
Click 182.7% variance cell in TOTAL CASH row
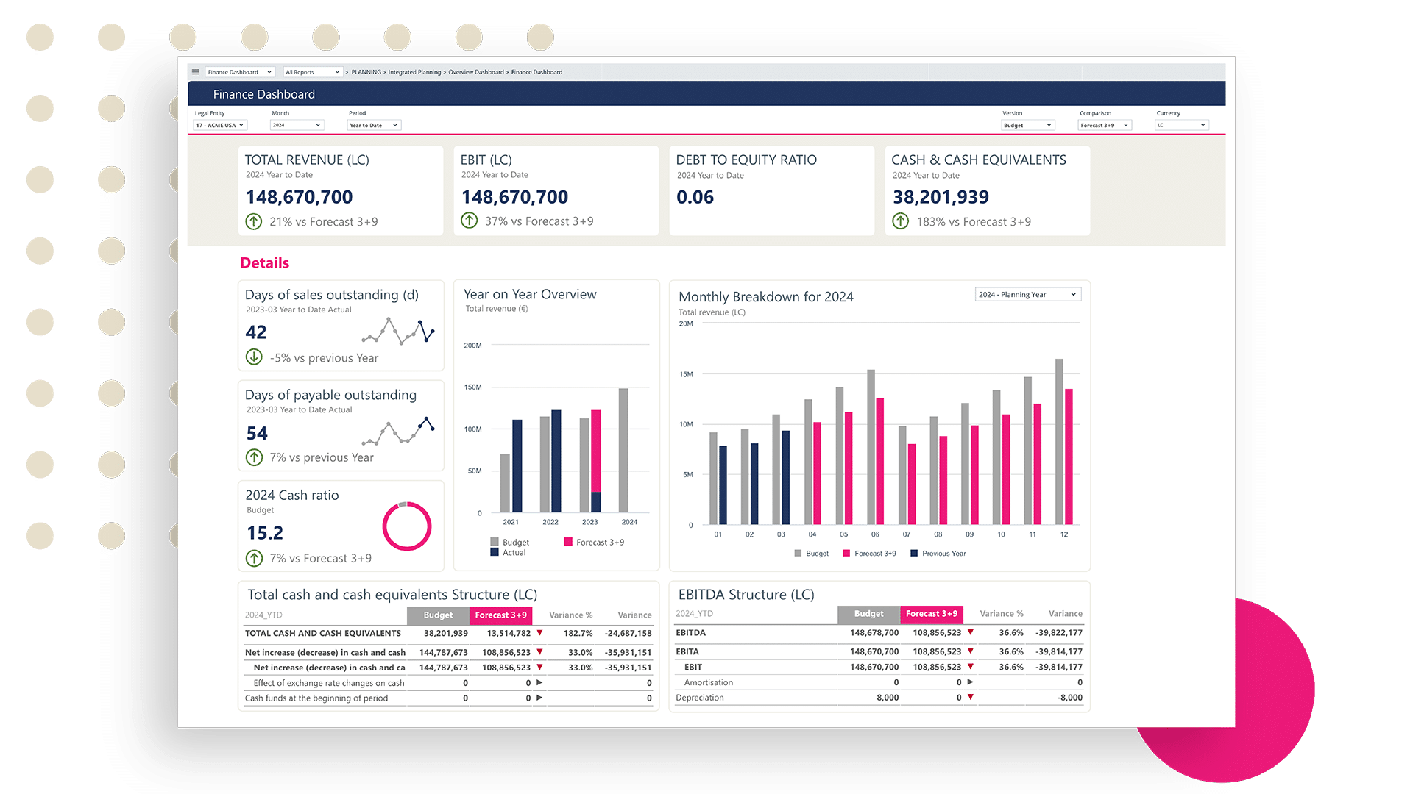578,633
